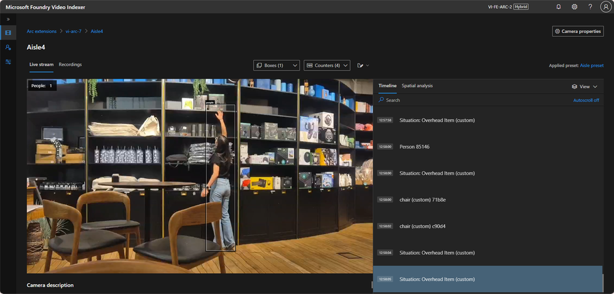
Task: Open the Boxes (1) dropdown
Action: (x=277, y=66)
